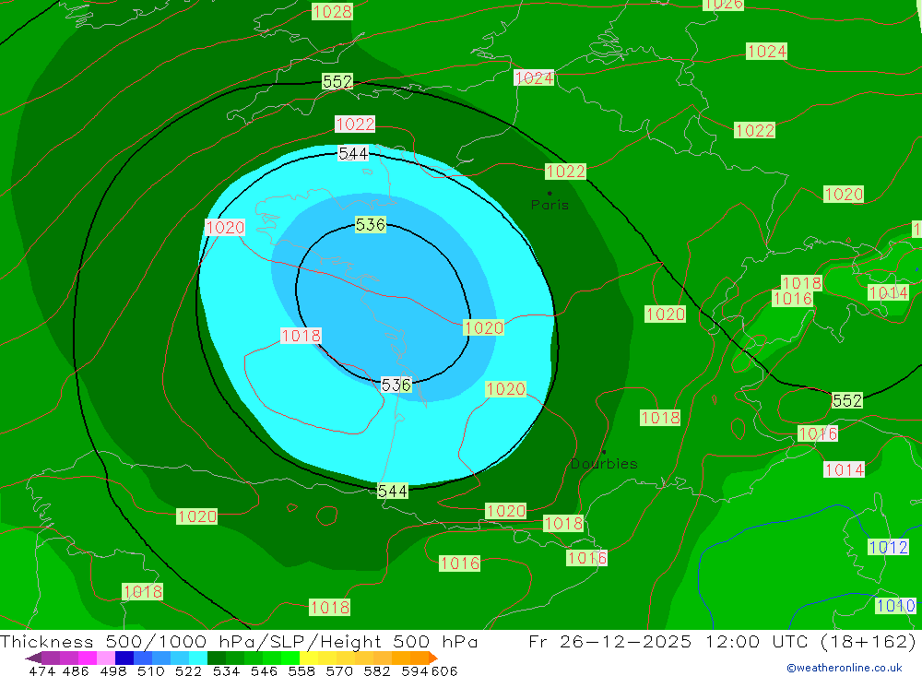Screen dimensions: 922x676
Task: Click the bright yellow legend swatch
Action: click(x=309, y=658)
